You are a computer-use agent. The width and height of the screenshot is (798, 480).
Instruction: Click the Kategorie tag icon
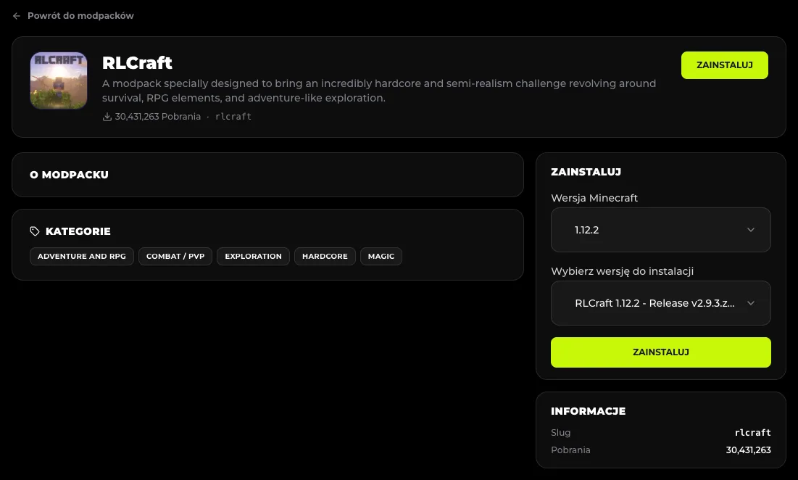(x=35, y=231)
